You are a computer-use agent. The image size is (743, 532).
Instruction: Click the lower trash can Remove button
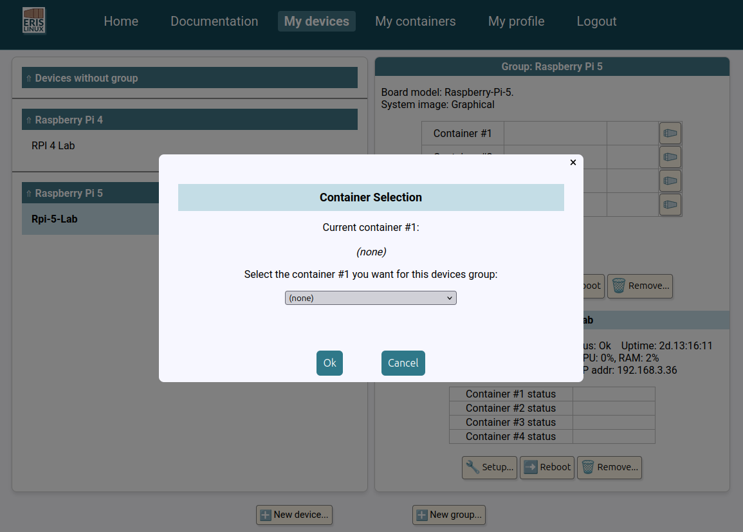(x=609, y=467)
